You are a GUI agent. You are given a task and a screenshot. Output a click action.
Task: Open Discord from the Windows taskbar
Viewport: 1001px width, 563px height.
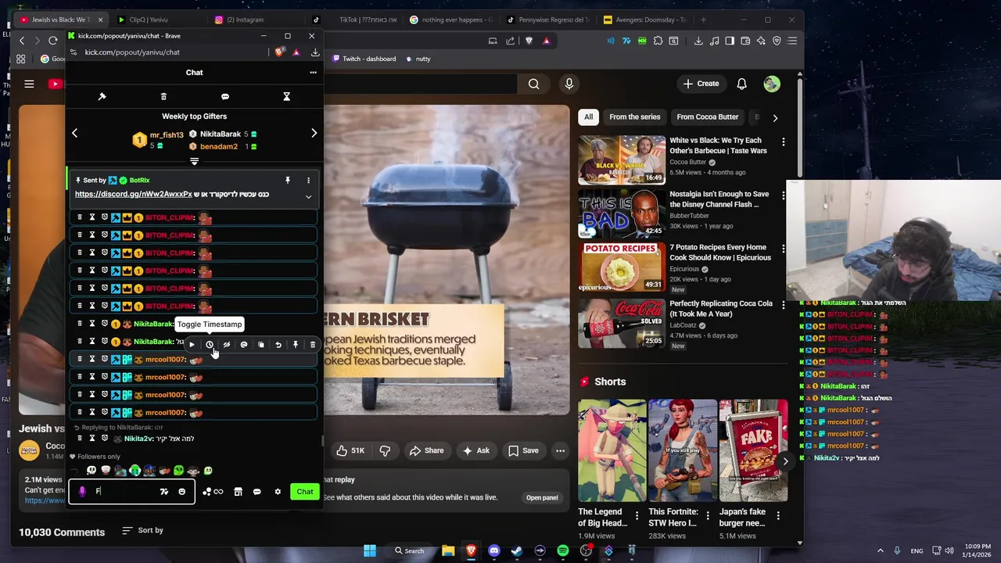(x=493, y=550)
